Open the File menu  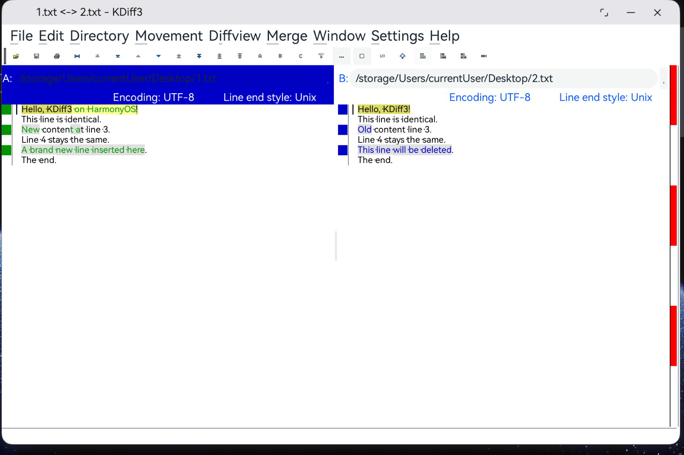pyautogui.click(x=22, y=36)
